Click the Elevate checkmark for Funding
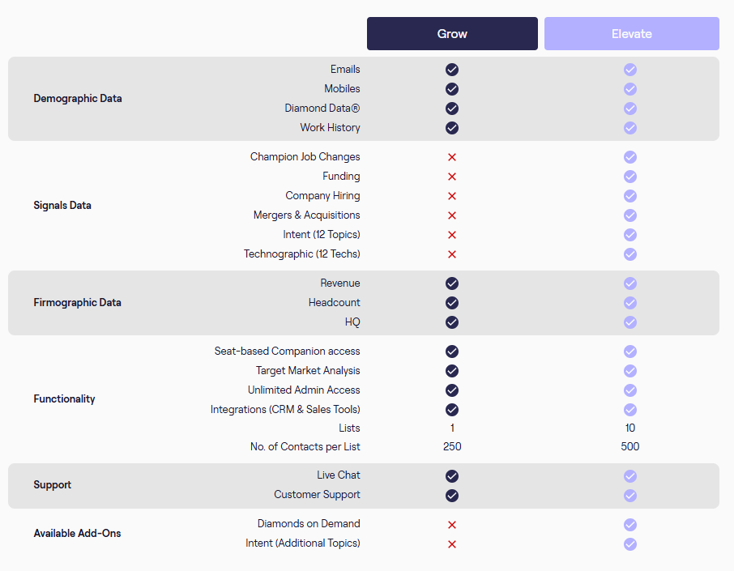Image resolution: width=734 pixels, height=571 pixels. 630,177
